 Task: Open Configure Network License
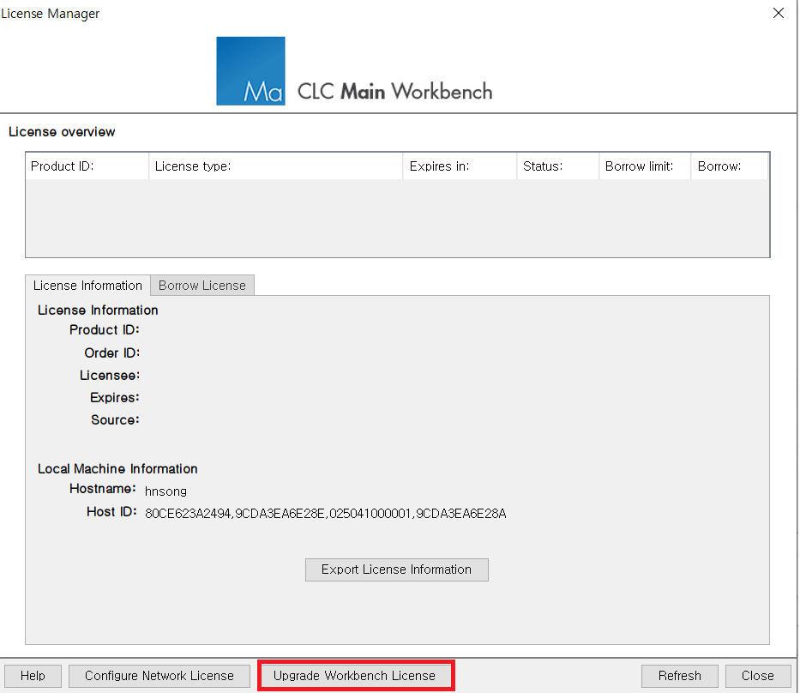(159, 676)
